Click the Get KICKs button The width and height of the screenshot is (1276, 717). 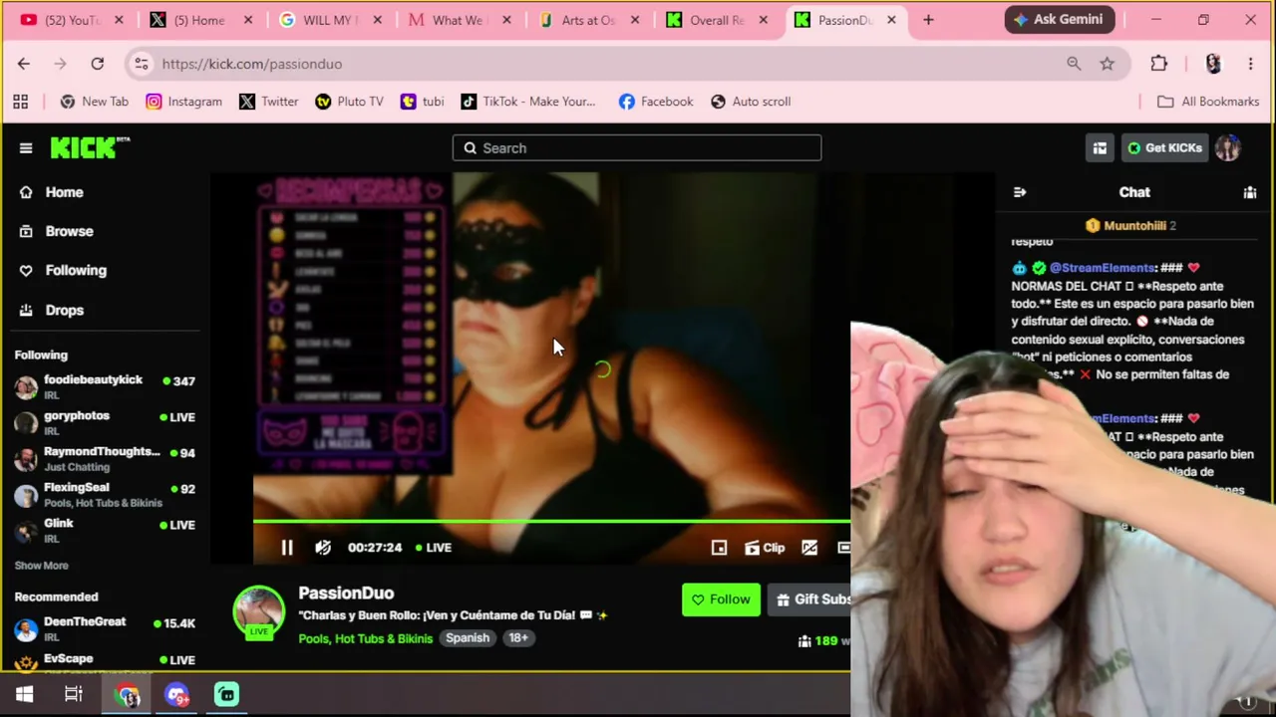[1164, 148]
